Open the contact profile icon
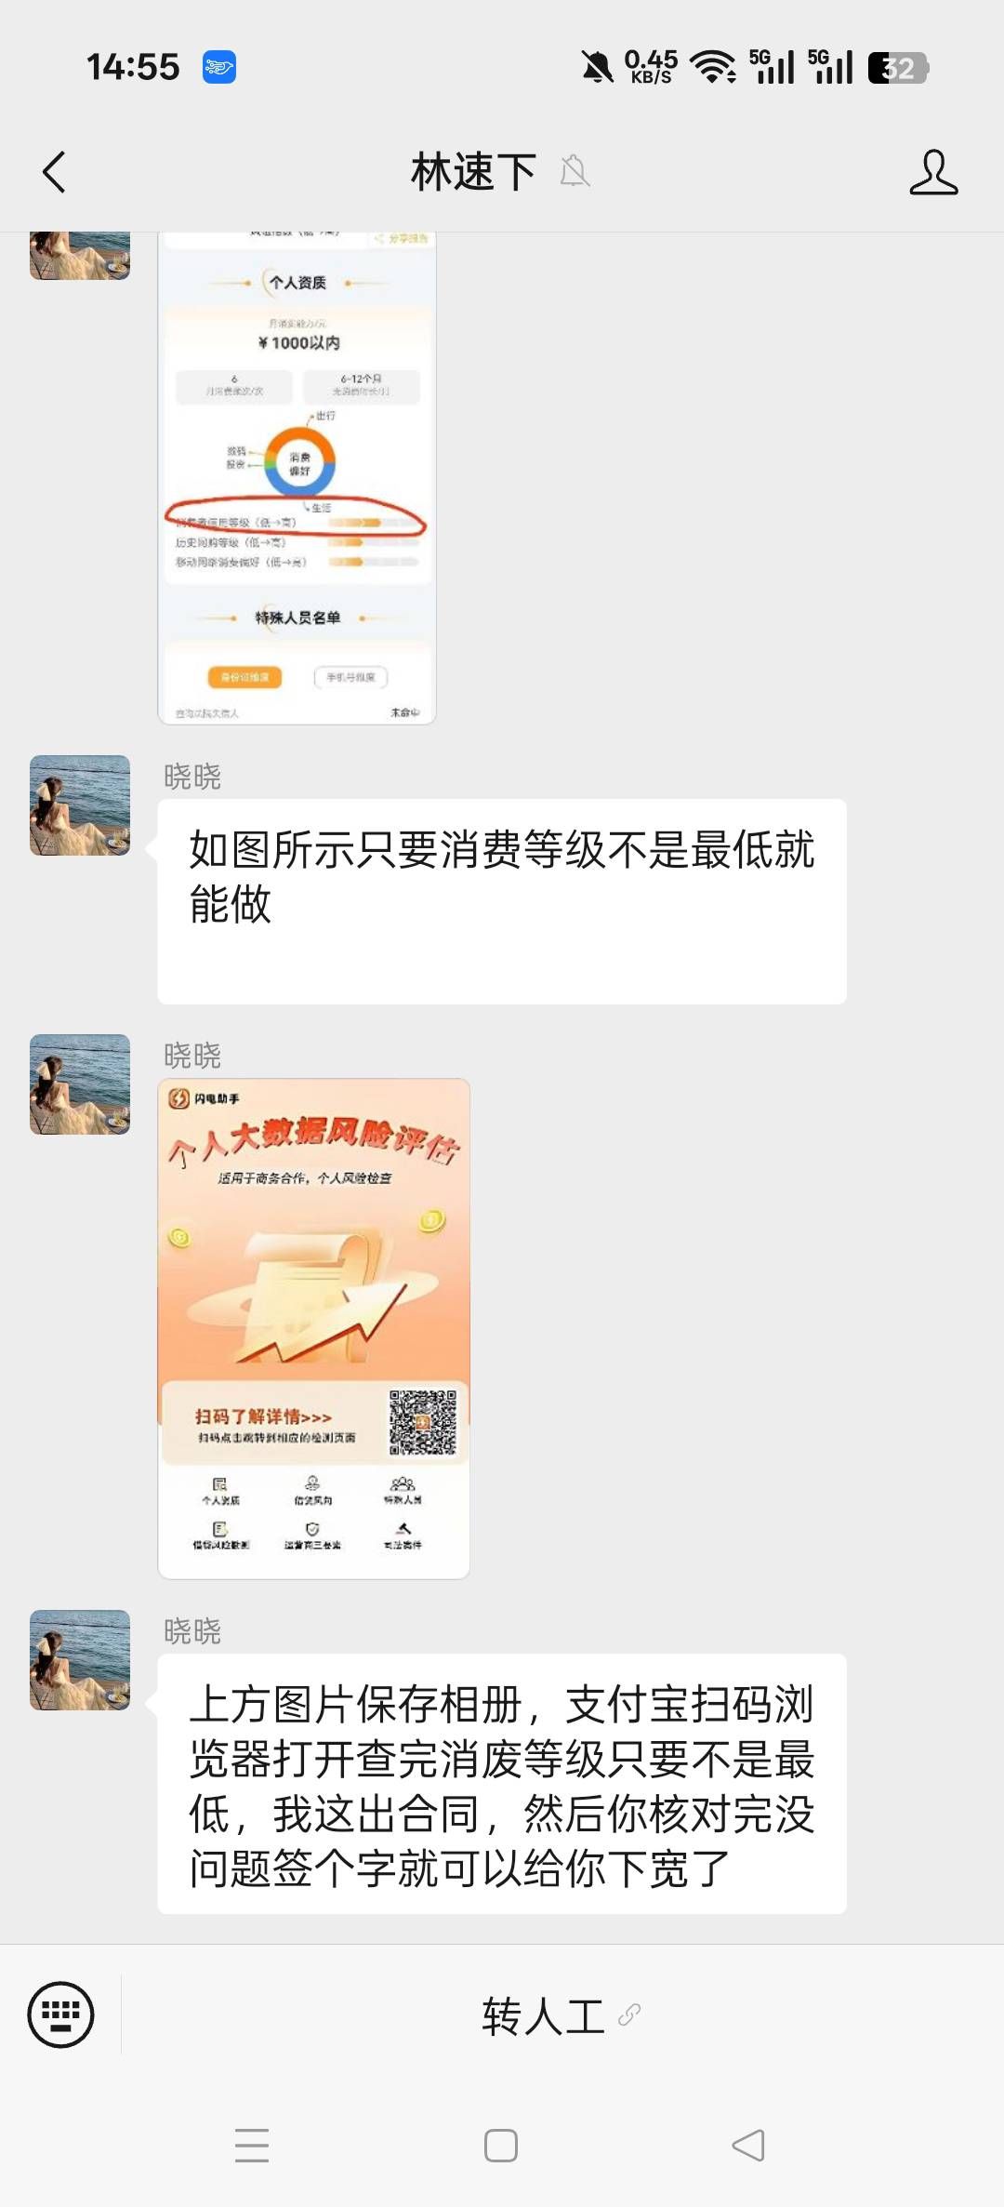The width and height of the screenshot is (1004, 2207). pos(933,172)
